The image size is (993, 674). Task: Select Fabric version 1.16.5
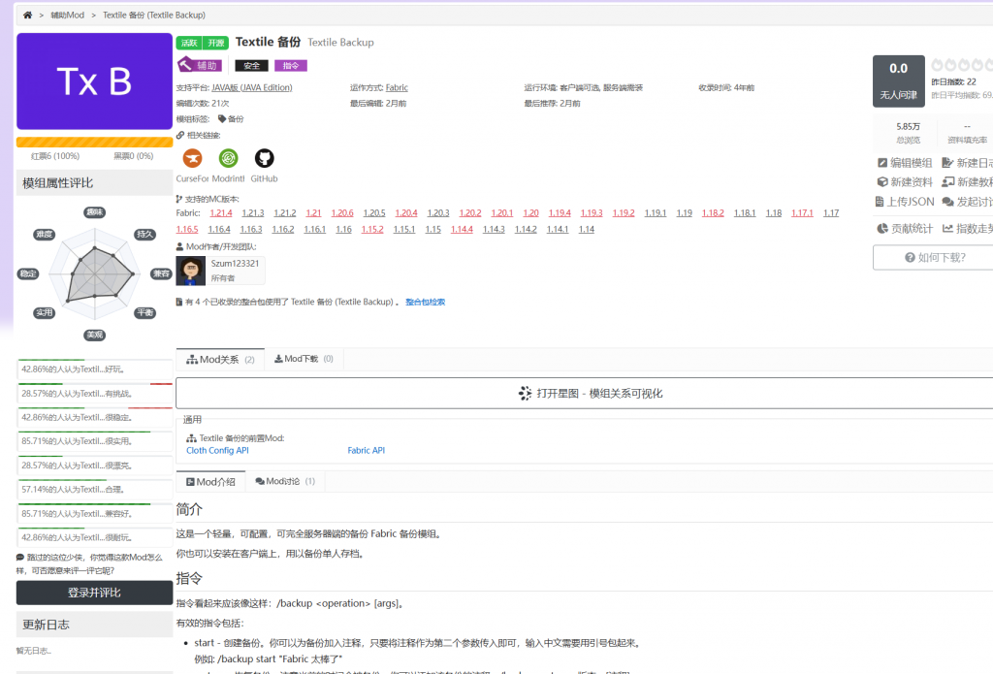click(x=187, y=229)
